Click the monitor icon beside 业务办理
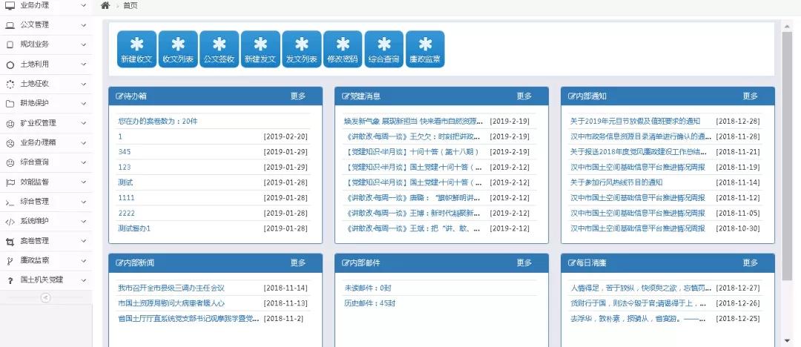Viewport: 801px width, 347px height. point(10,6)
